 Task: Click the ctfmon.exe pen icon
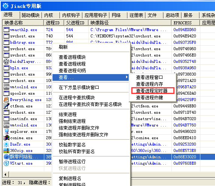[x=6, y=106]
